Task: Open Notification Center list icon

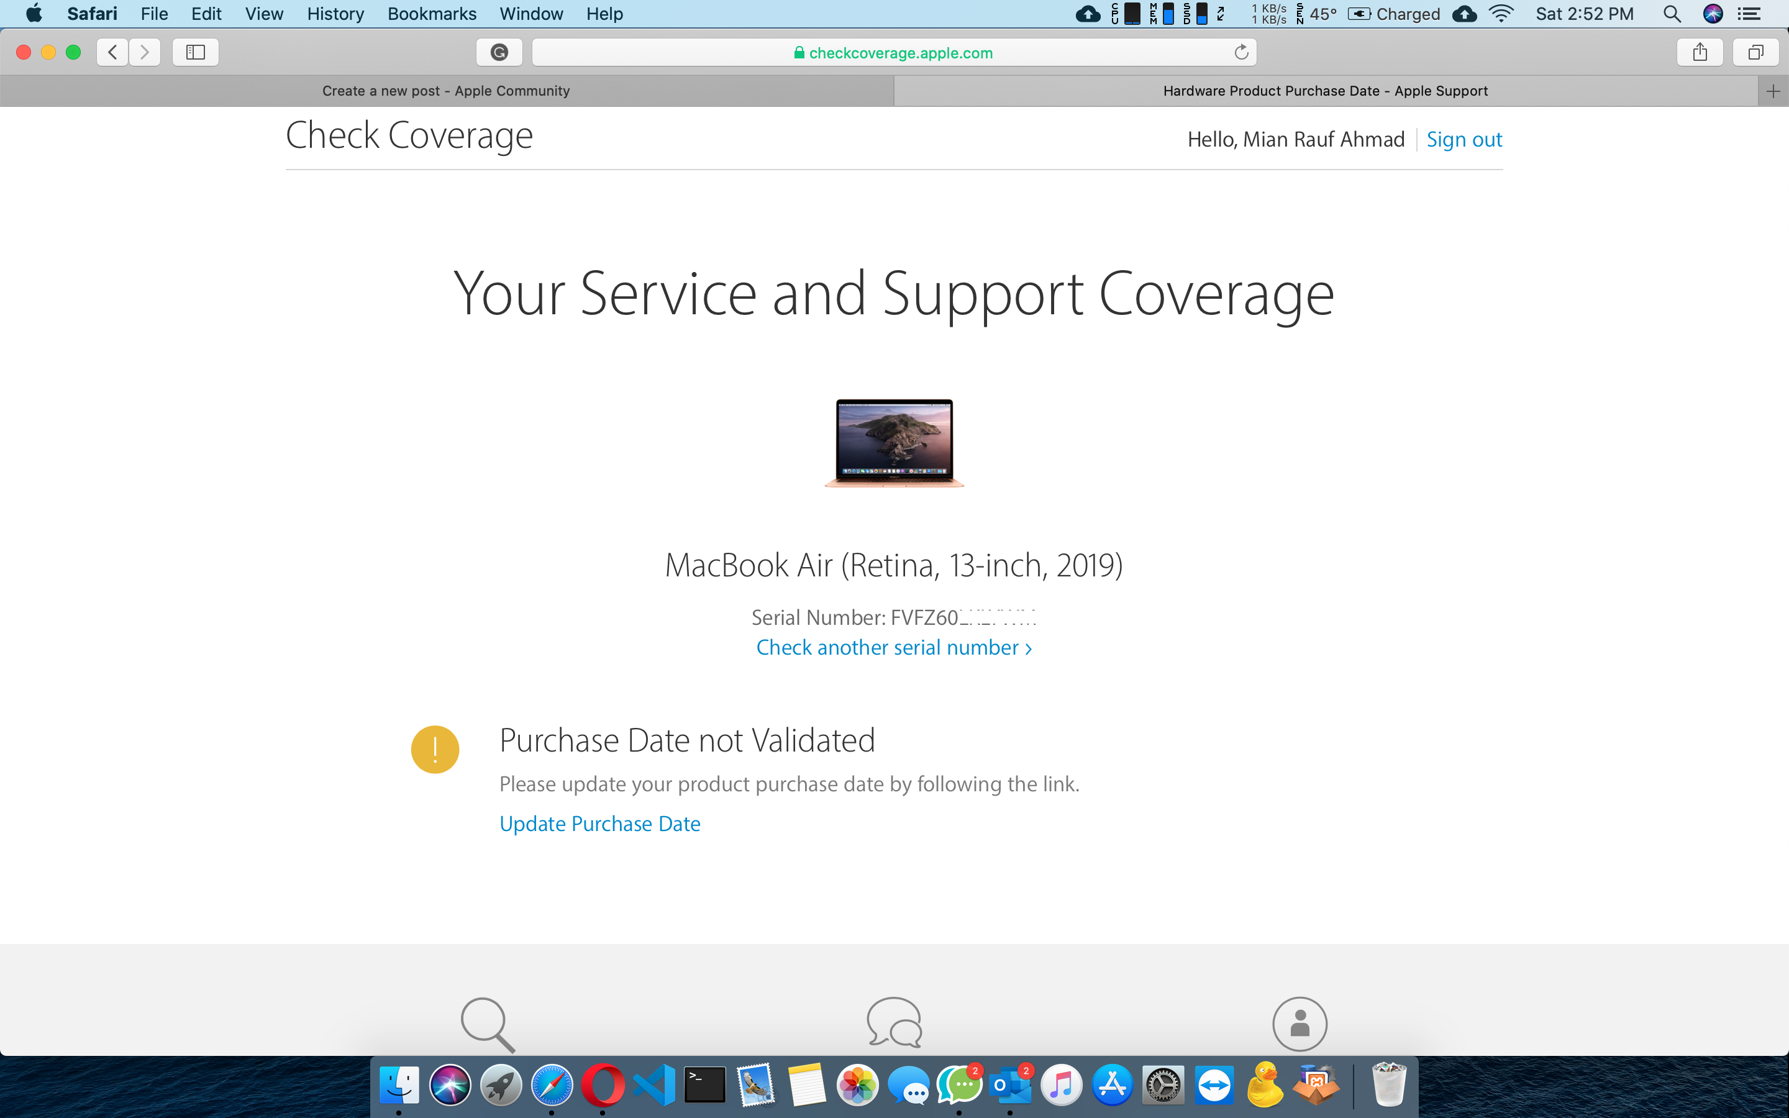Action: [1749, 14]
